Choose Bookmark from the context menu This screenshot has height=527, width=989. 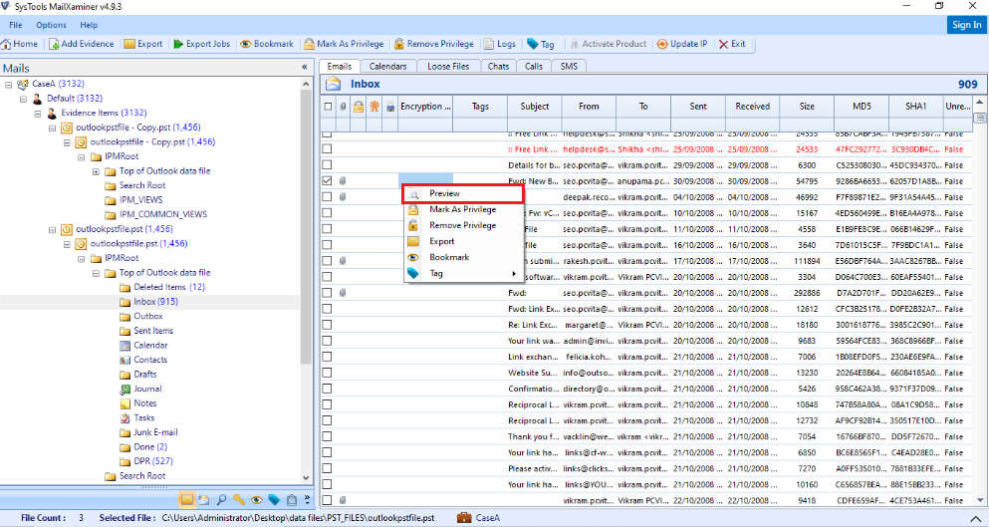tap(463, 257)
